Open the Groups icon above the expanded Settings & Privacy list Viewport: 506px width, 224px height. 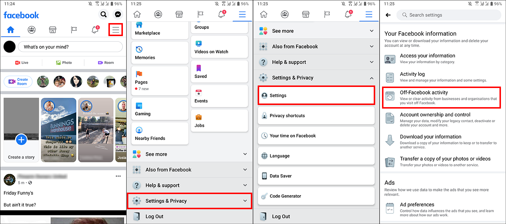285,14
